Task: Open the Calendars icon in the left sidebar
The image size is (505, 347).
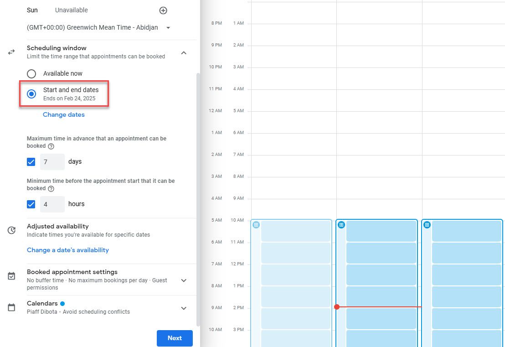Action: pyautogui.click(x=11, y=307)
